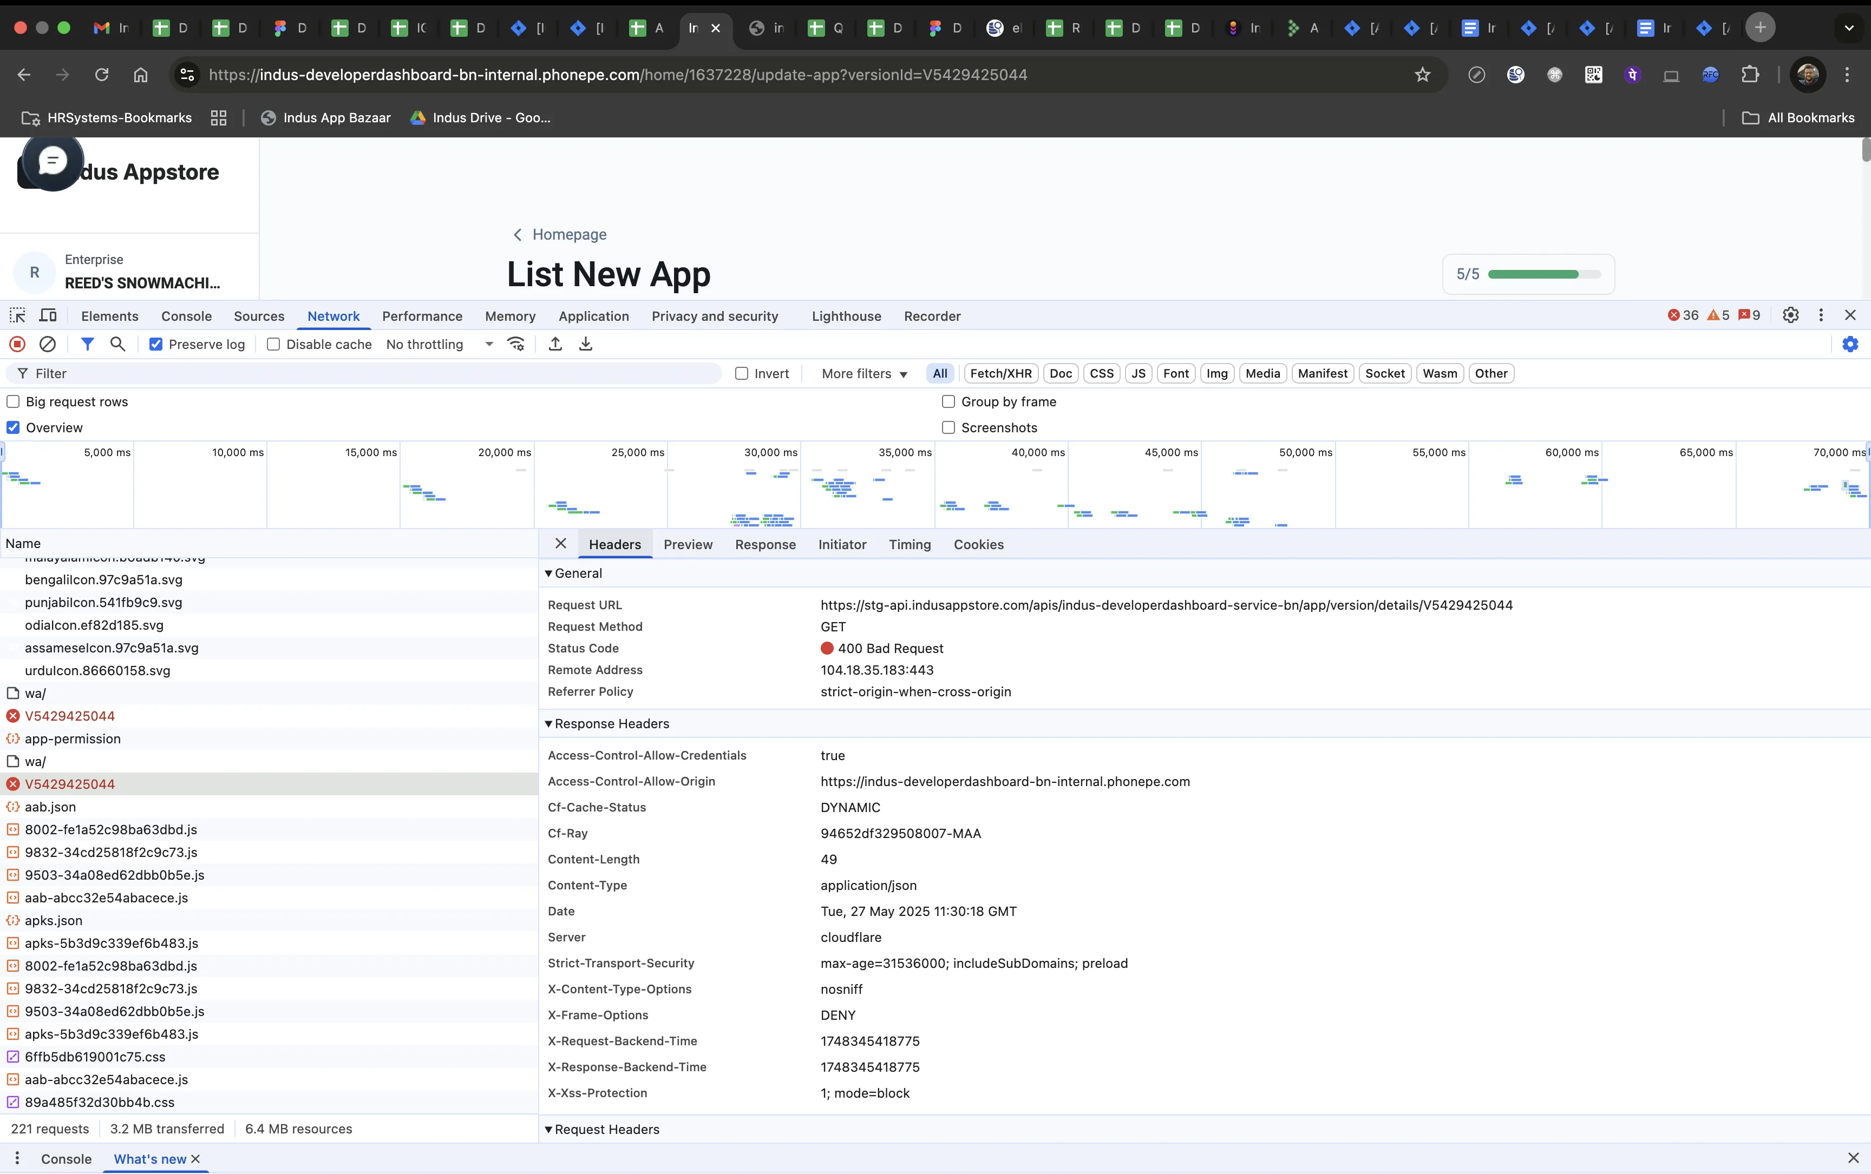Open the Preview tab of request

pos(688,544)
